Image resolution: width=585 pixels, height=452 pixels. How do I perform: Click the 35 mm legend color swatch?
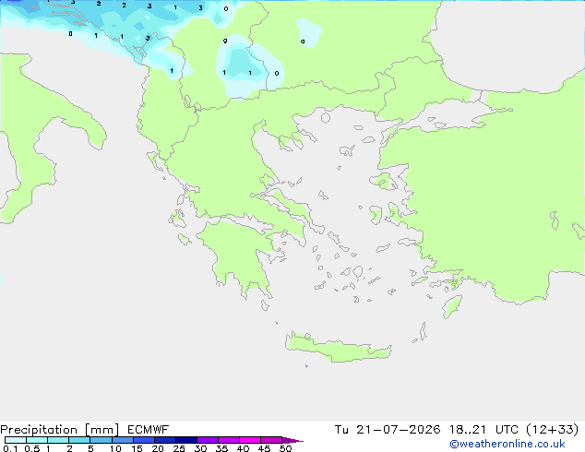(228, 440)
